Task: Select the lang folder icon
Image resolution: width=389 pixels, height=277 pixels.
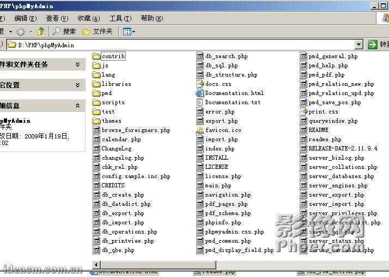Action: click(96, 75)
